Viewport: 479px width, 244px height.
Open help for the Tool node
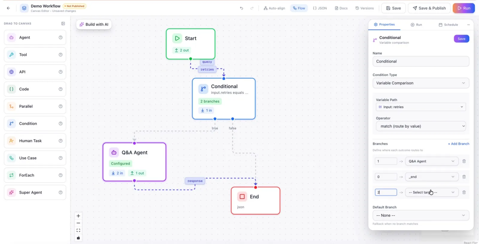[x=60, y=55]
